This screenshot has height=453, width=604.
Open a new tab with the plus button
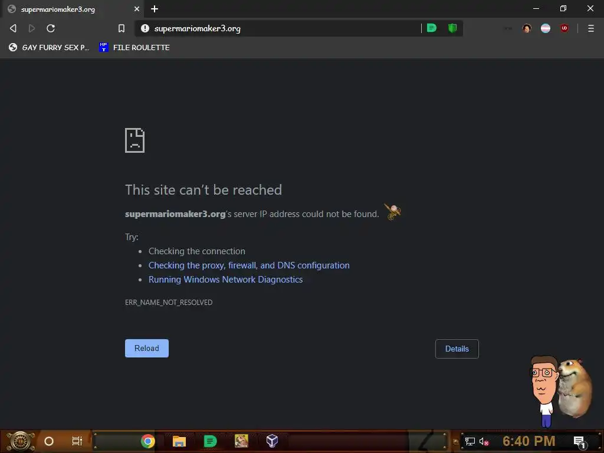point(155,9)
